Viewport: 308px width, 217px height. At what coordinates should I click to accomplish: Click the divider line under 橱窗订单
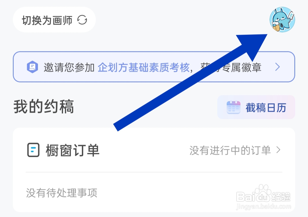154,172
